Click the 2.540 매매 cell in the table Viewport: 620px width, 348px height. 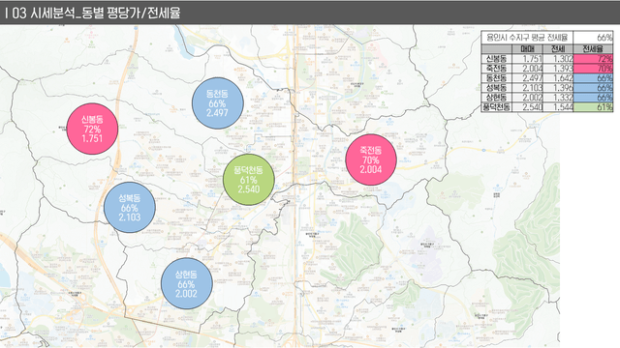click(x=527, y=107)
